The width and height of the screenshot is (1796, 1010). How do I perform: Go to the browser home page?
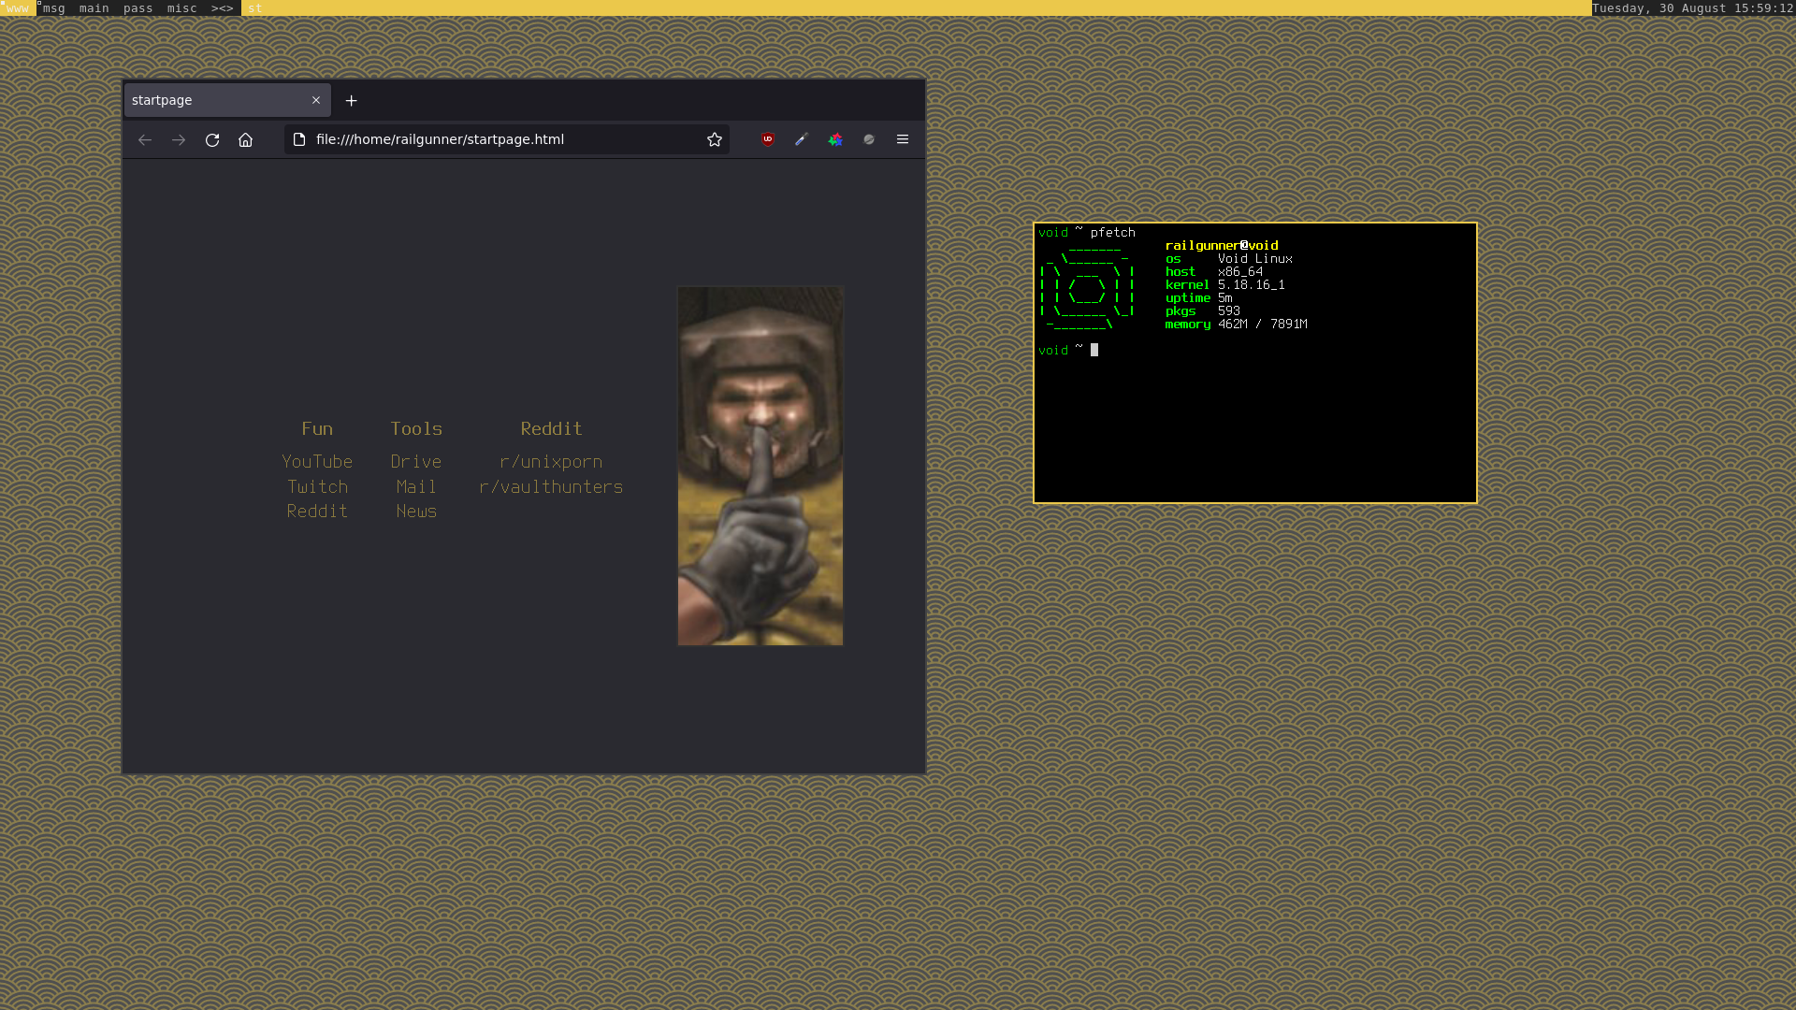(x=245, y=139)
